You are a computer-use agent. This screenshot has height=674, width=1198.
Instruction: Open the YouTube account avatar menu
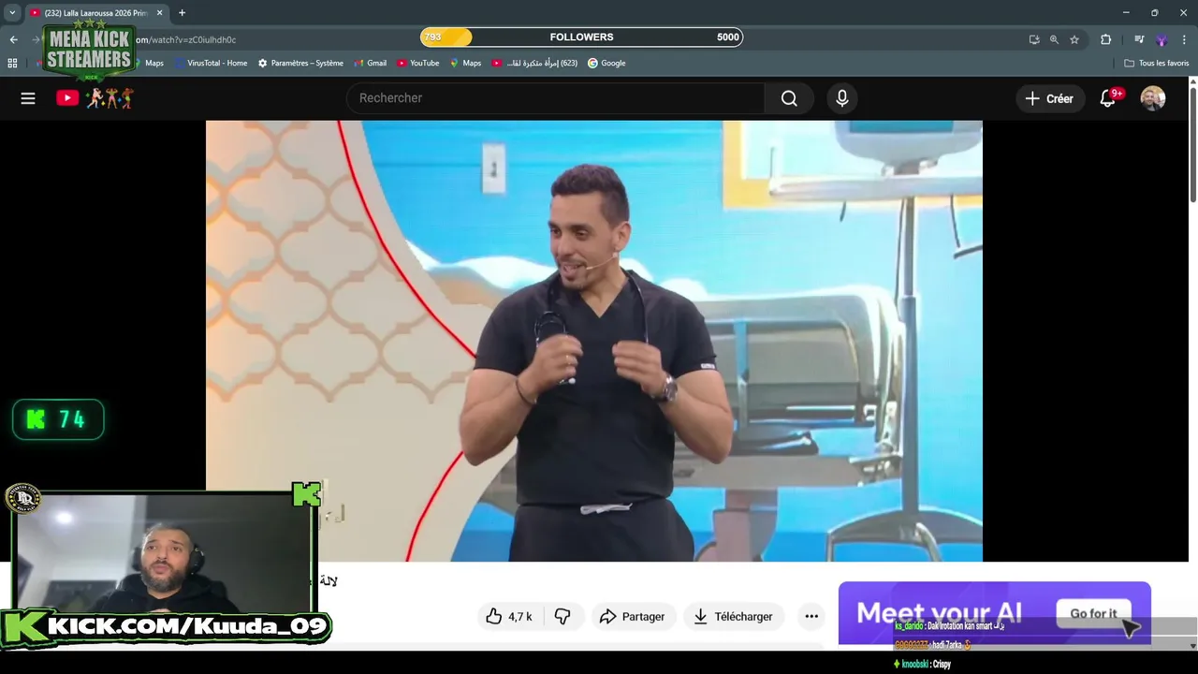(1153, 98)
